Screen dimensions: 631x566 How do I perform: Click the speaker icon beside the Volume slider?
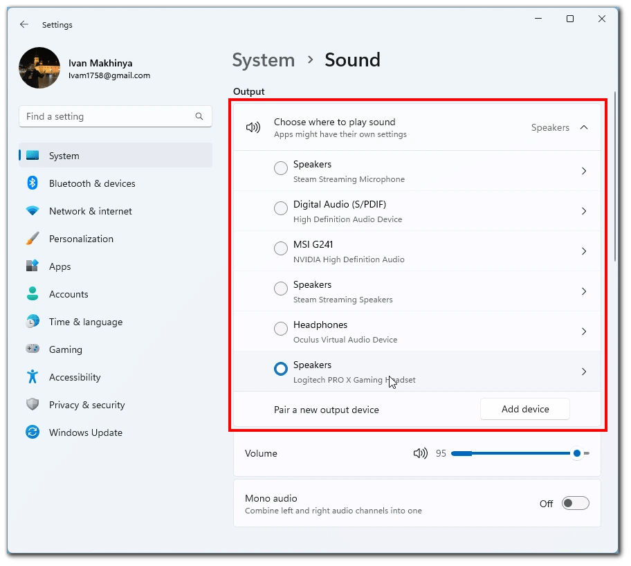coord(421,453)
